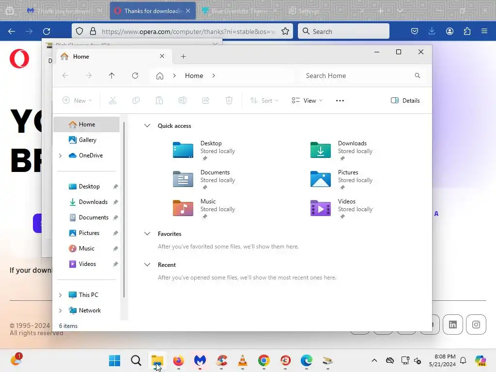Click the VLC cone taskbar icon

click(243, 360)
